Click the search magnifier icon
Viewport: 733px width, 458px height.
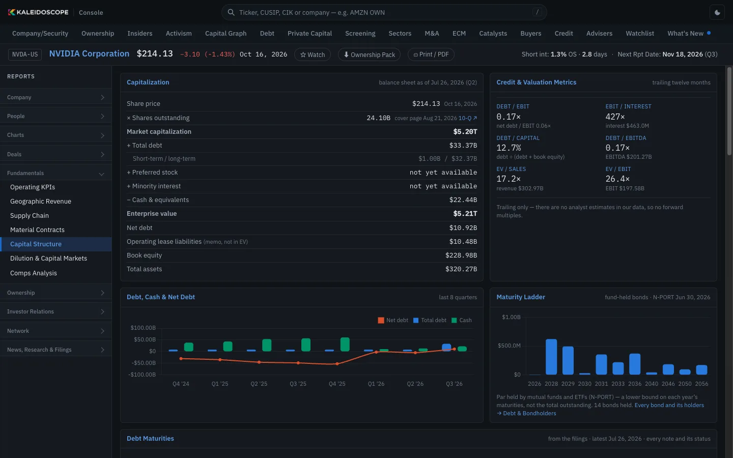pos(231,12)
